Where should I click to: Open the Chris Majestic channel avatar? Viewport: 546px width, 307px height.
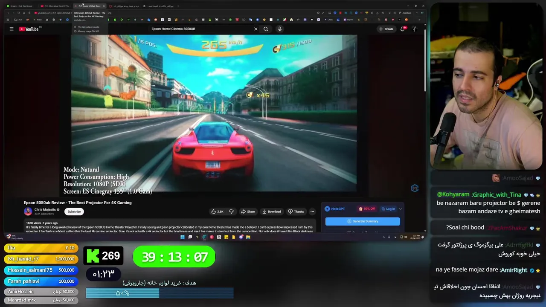click(x=28, y=211)
